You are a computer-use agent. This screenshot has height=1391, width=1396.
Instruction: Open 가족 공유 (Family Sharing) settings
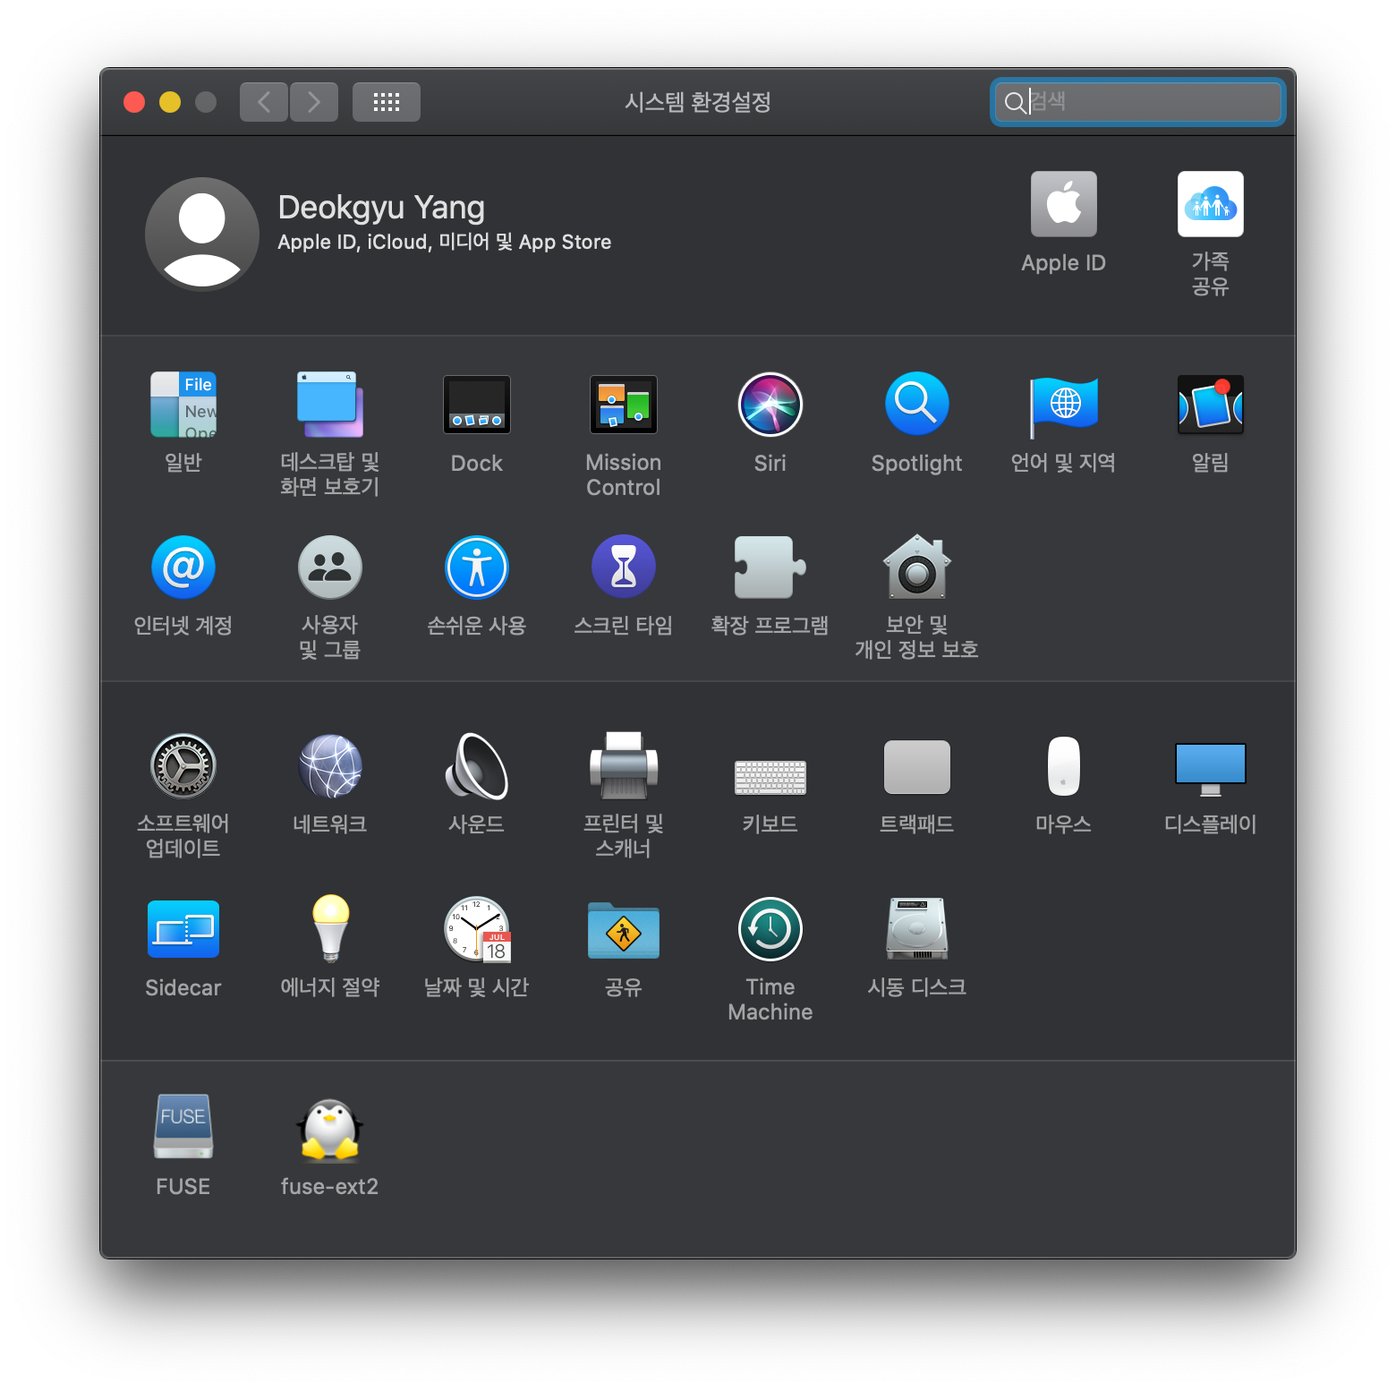pos(1211,204)
